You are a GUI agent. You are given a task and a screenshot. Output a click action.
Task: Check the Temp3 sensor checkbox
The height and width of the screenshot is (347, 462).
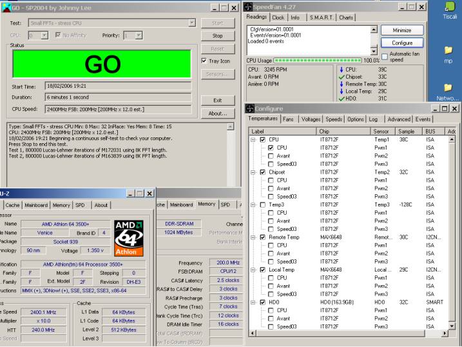(262, 205)
